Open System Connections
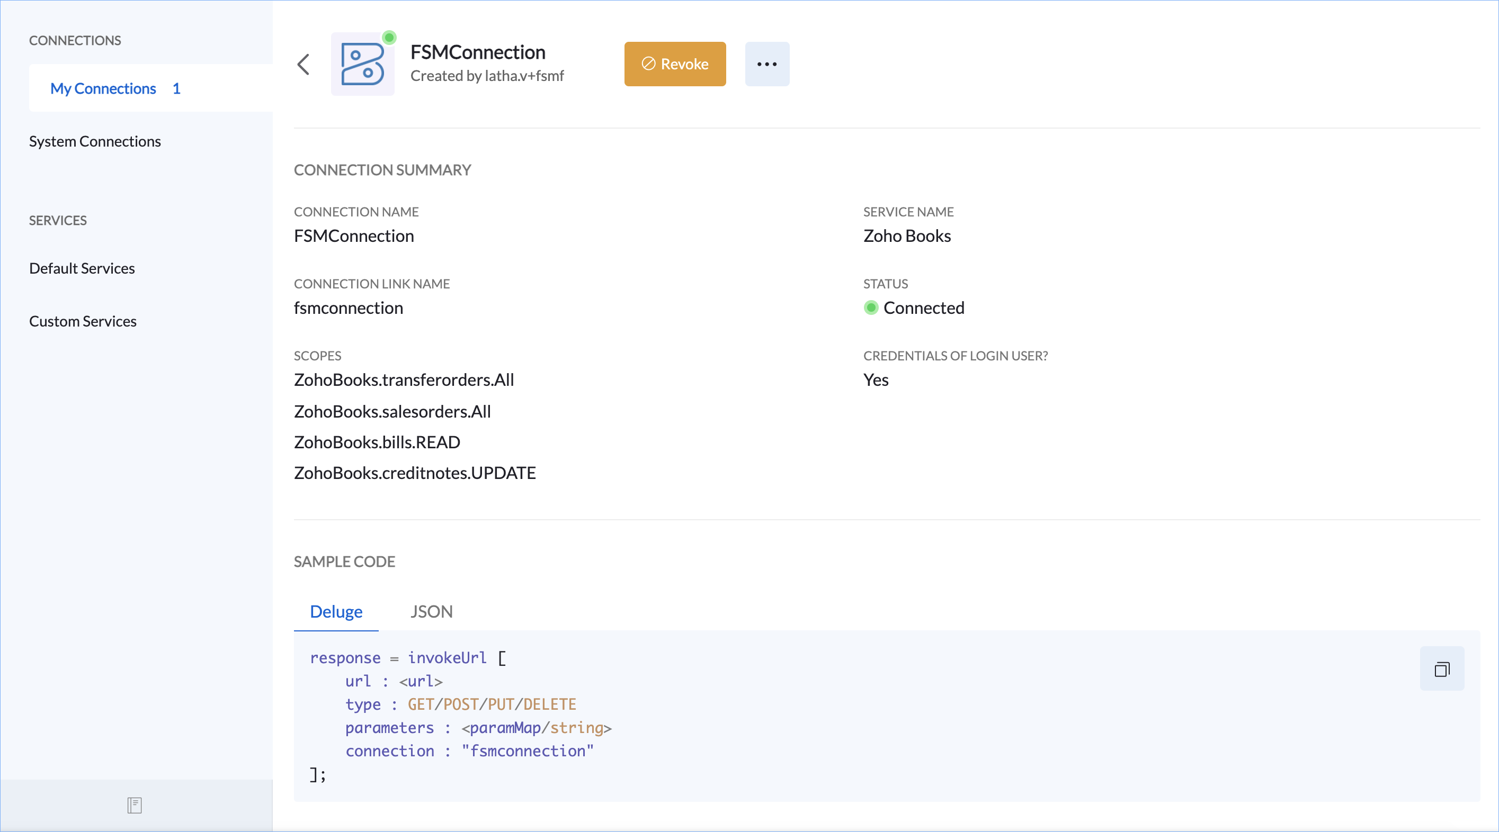The image size is (1499, 832). (95, 141)
